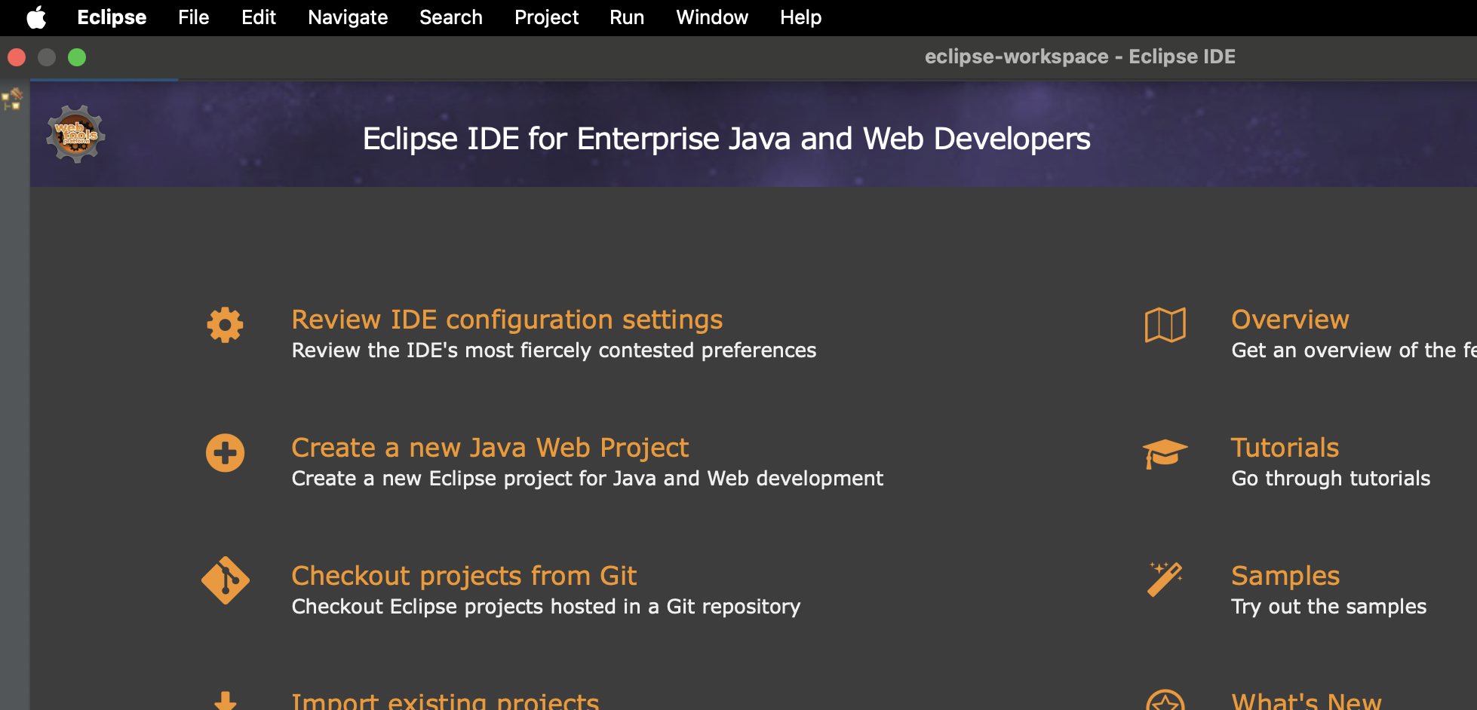
Task: Click 'Go through tutorials' description
Action: (1331, 479)
